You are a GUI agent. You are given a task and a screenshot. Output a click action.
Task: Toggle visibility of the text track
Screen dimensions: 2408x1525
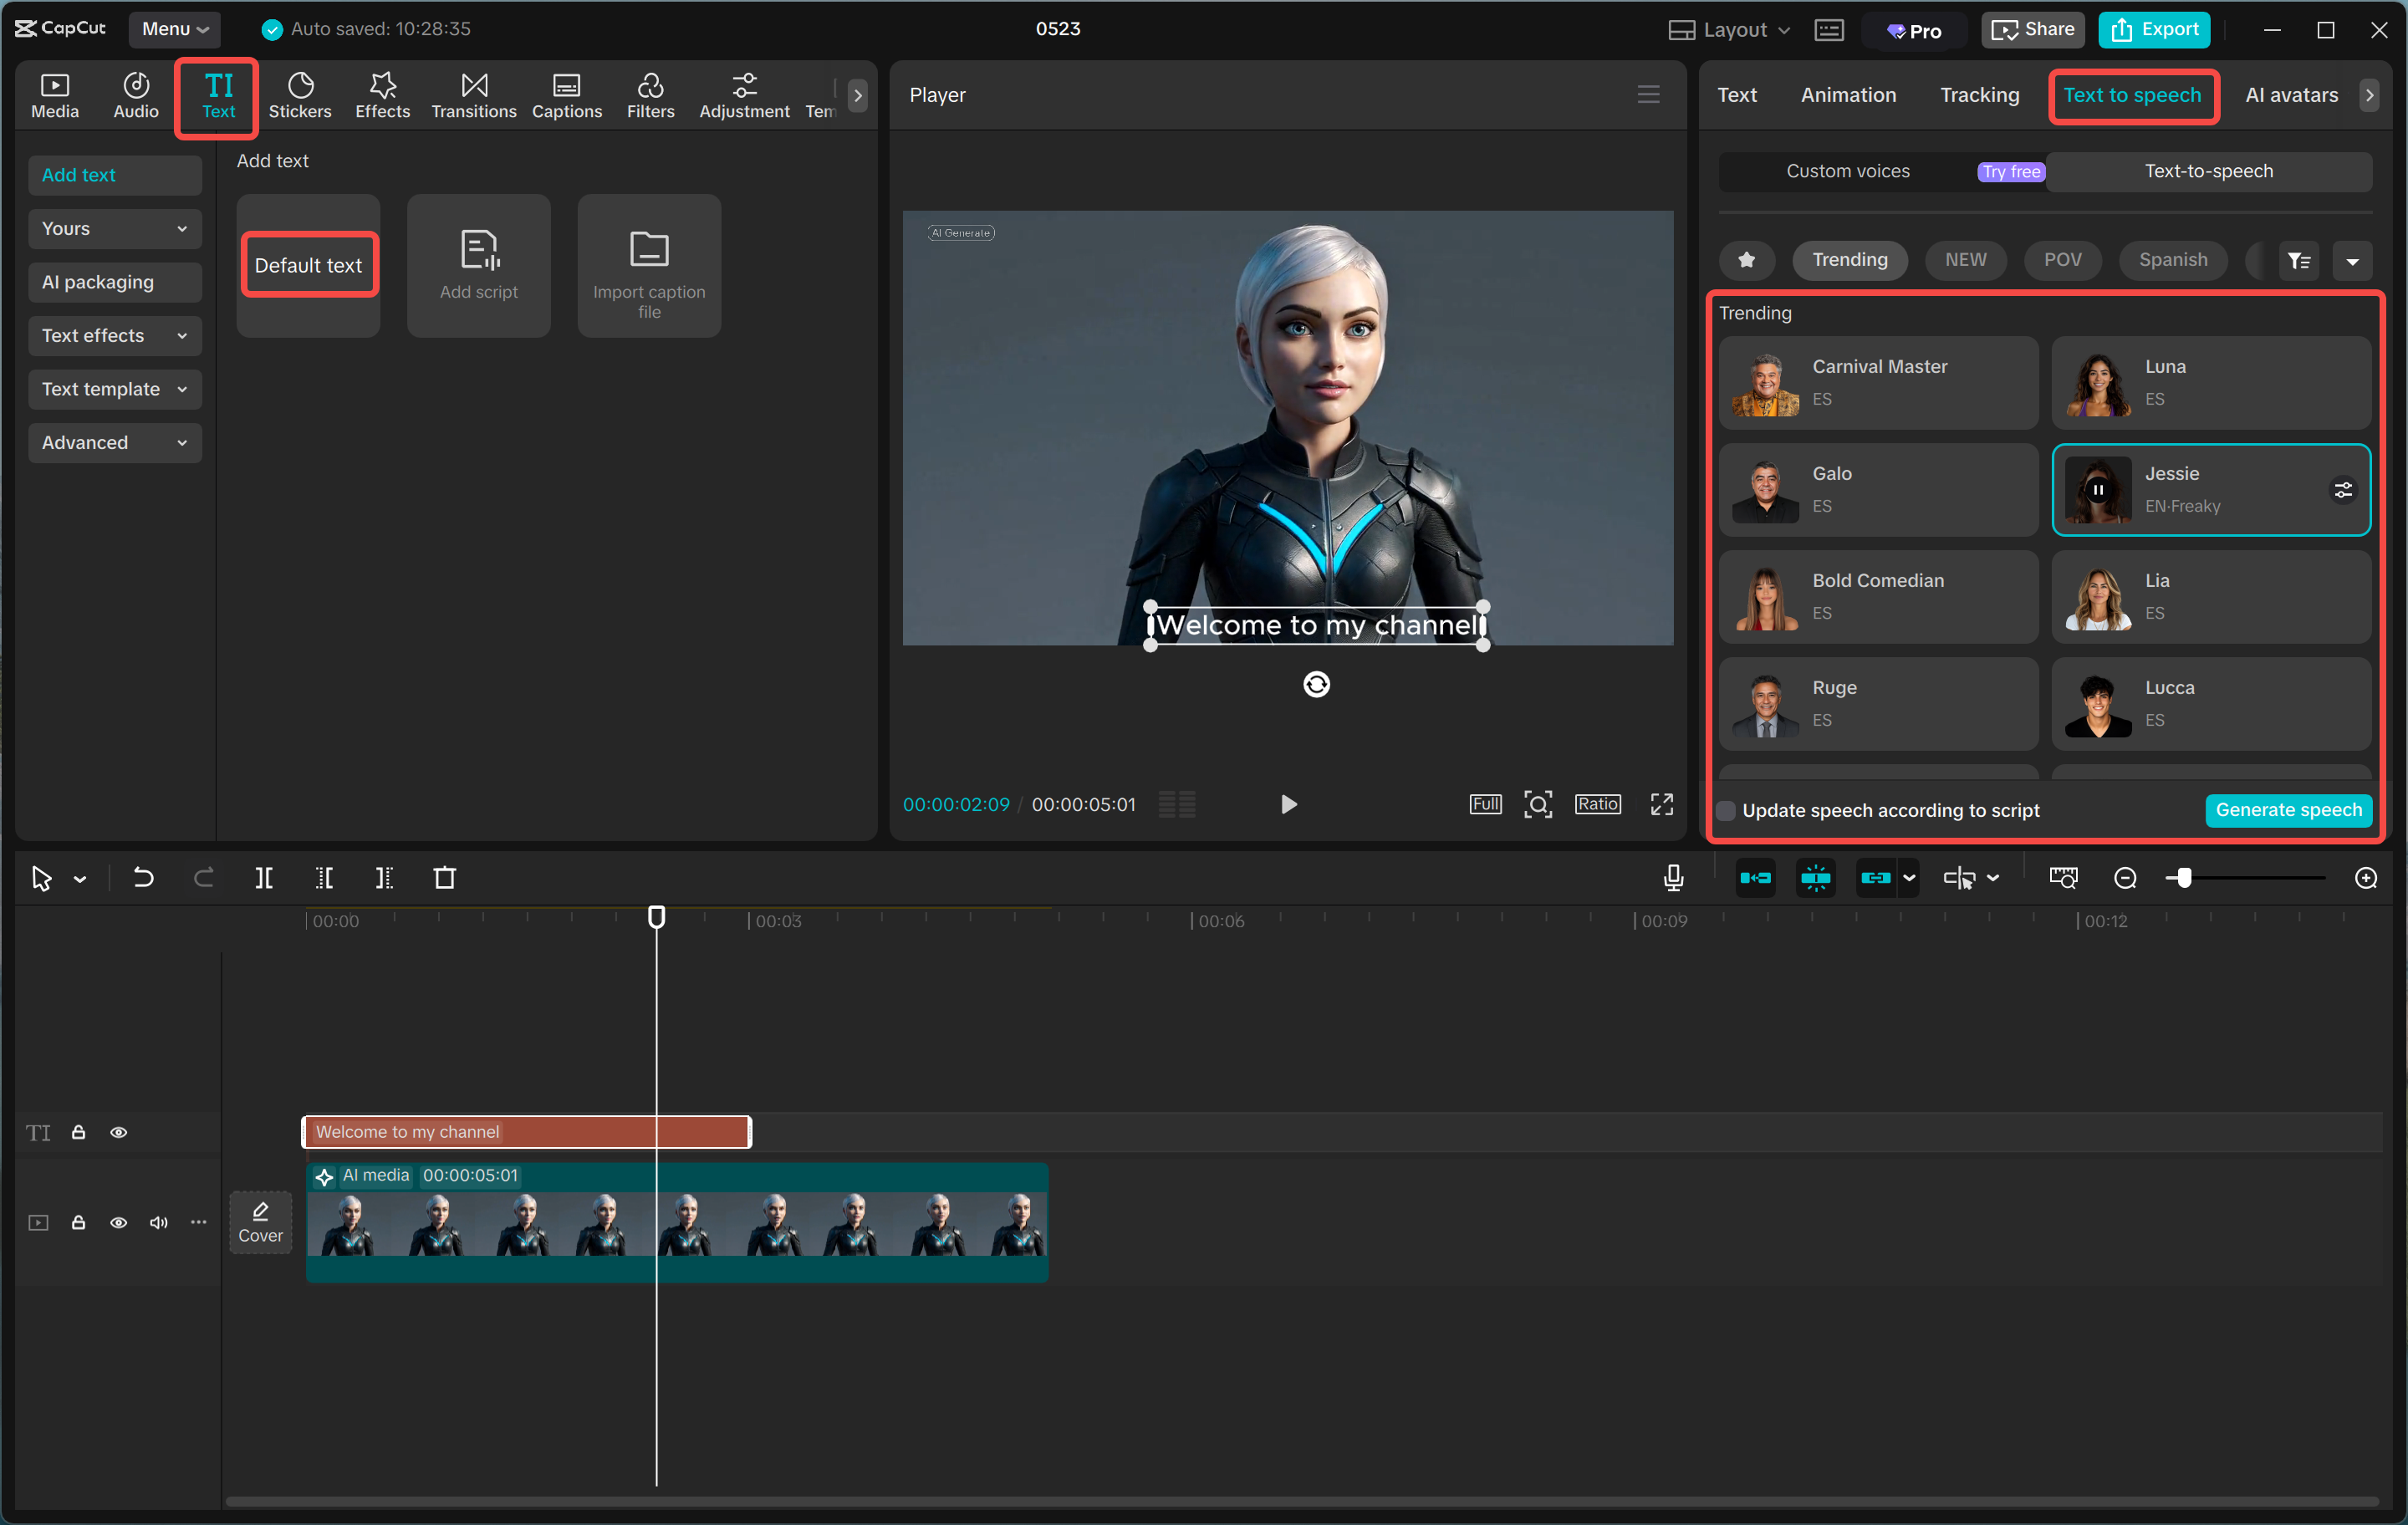coord(119,1132)
